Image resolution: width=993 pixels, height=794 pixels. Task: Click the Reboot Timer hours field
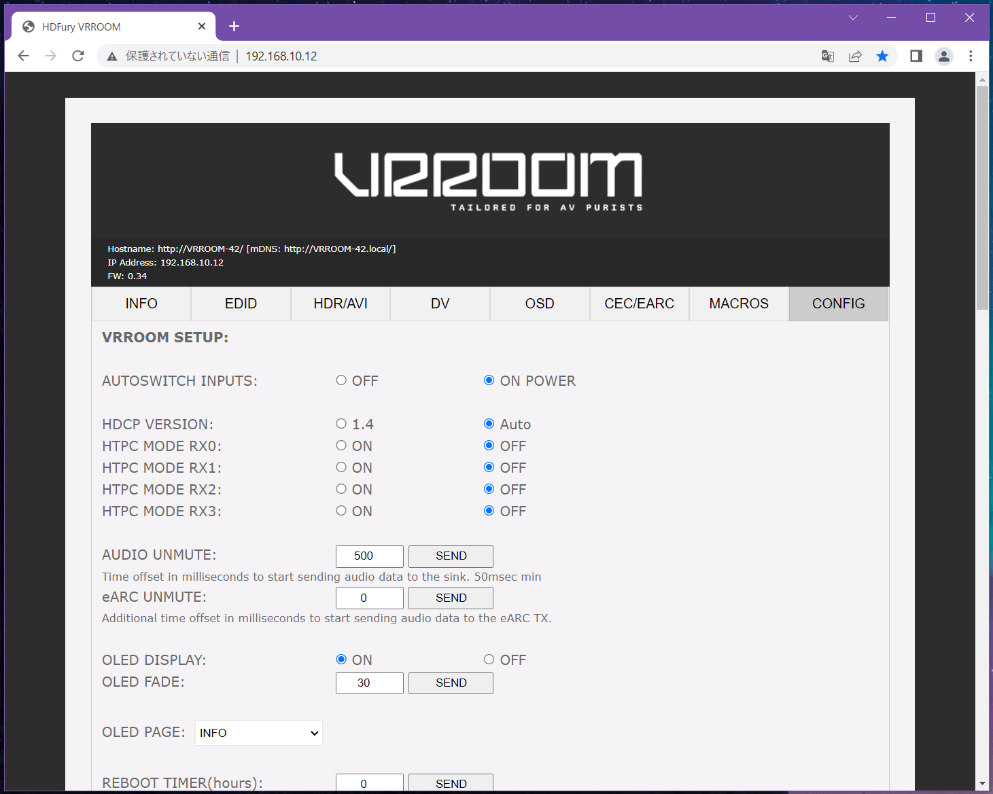coord(370,783)
